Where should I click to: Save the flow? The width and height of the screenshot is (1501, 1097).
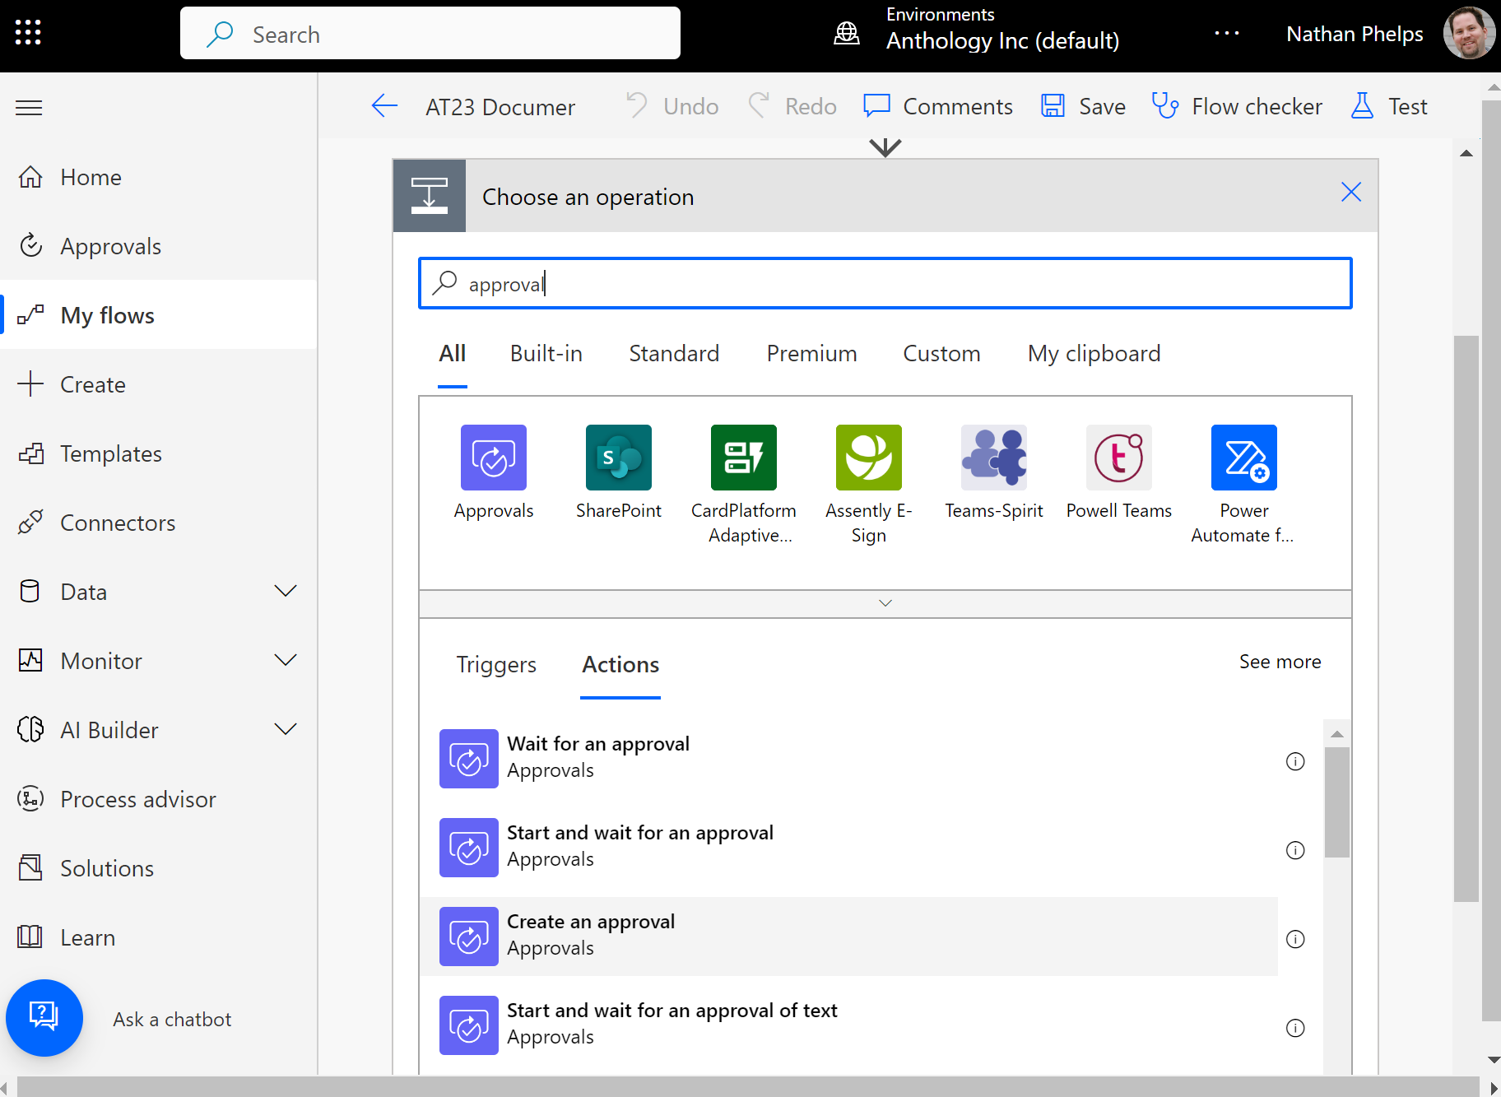(x=1083, y=106)
